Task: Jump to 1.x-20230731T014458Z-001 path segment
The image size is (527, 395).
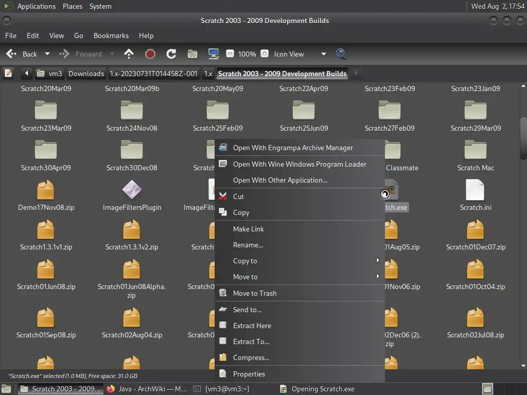Action: [x=153, y=74]
